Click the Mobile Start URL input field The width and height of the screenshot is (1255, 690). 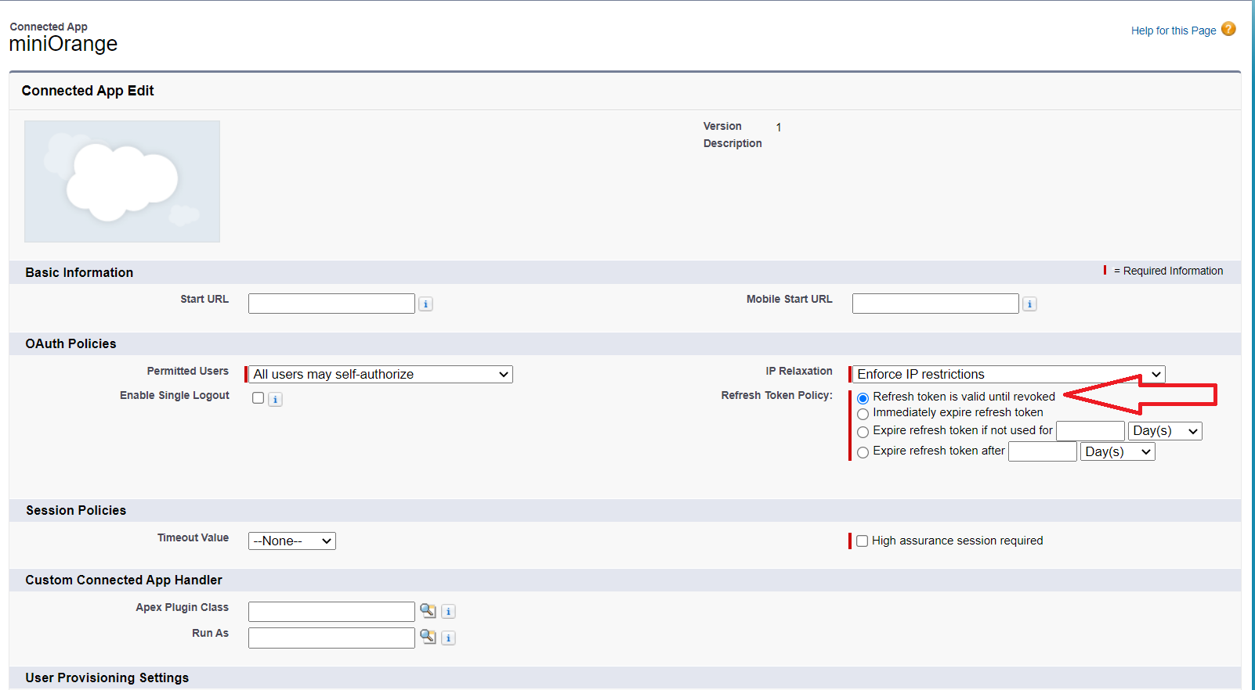[x=935, y=304]
